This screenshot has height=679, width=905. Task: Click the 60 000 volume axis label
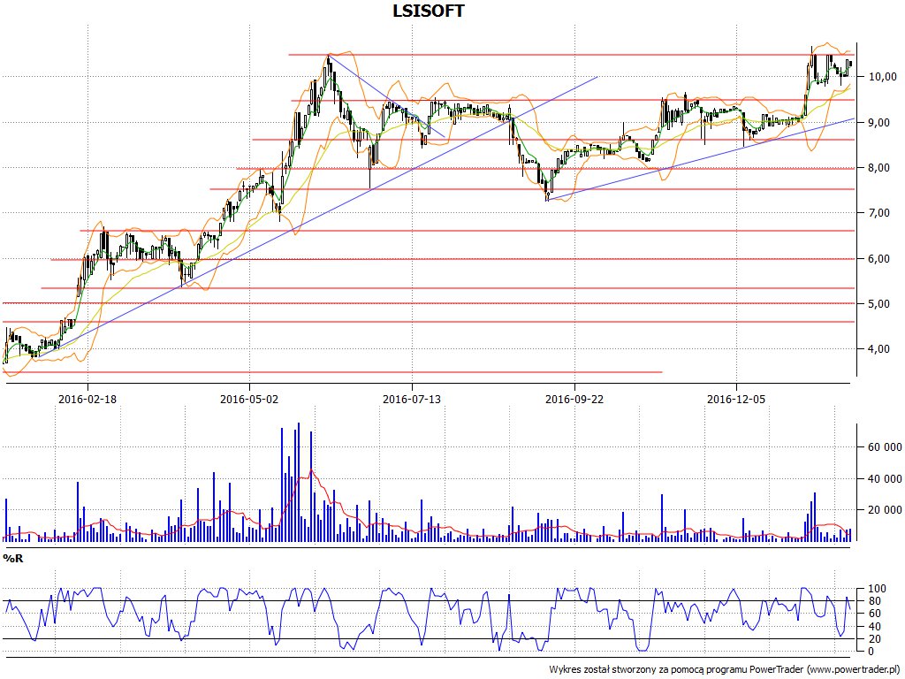tap(884, 446)
